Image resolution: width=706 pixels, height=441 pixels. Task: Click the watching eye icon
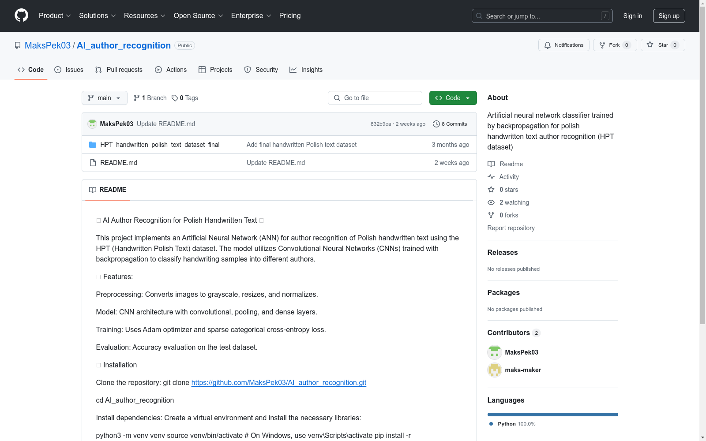pos(491,202)
